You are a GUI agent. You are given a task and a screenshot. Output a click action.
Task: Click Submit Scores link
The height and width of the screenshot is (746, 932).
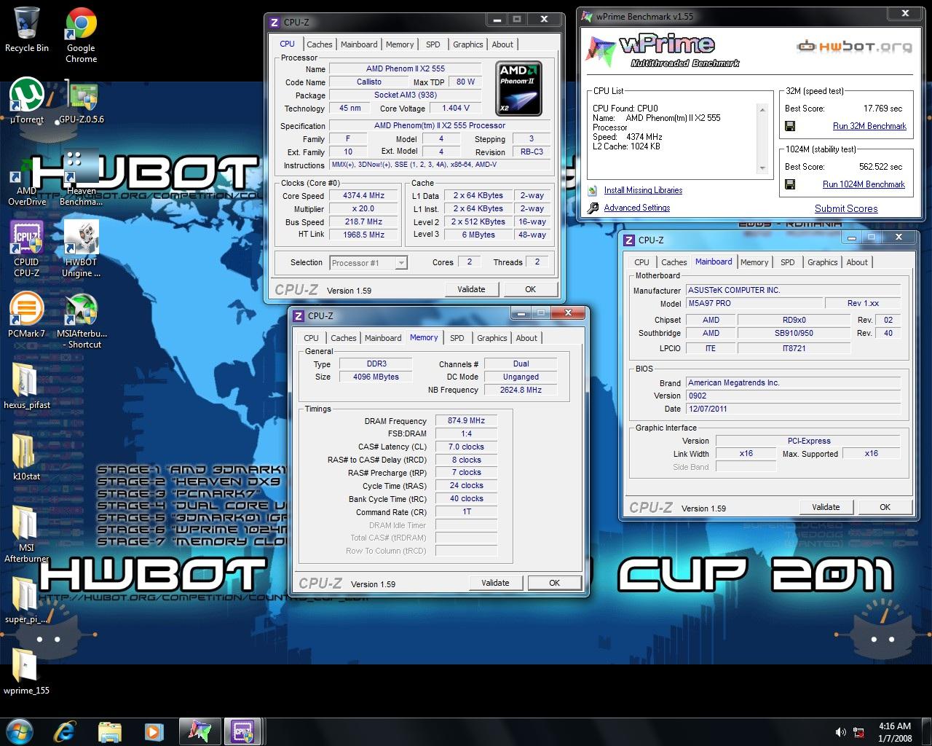tap(846, 208)
